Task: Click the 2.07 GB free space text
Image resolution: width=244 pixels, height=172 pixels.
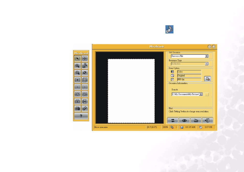Action: pyautogui.click(x=208, y=127)
